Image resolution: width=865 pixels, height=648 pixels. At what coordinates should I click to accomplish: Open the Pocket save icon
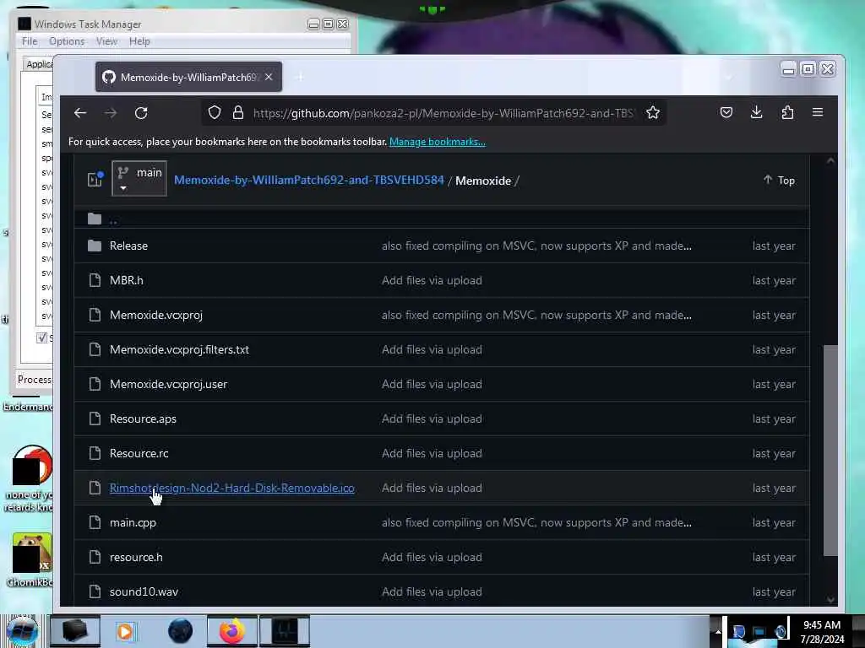click(x=726, y=112)
